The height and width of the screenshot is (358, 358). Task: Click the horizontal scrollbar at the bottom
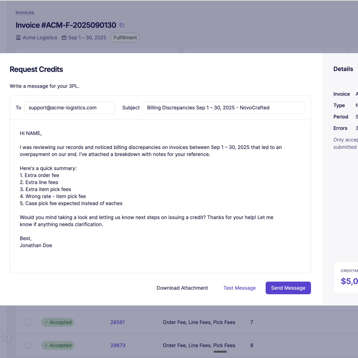pyautogui.click(x=220, y=352)
